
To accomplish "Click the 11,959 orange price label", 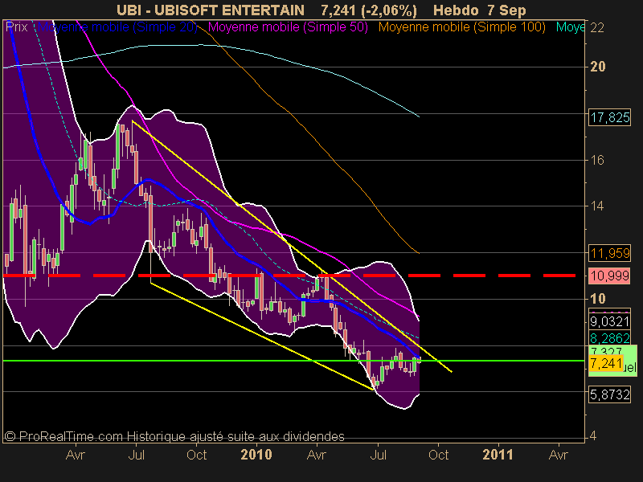I will click(609, 253).
